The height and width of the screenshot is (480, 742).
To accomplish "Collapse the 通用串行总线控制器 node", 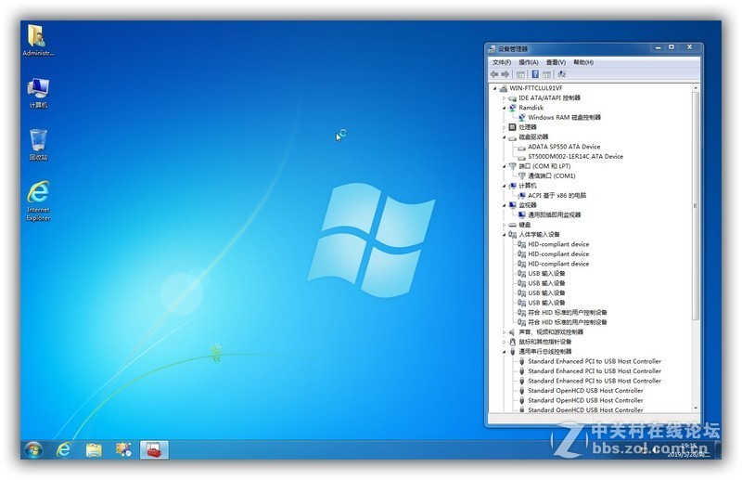I will (504, 352).
